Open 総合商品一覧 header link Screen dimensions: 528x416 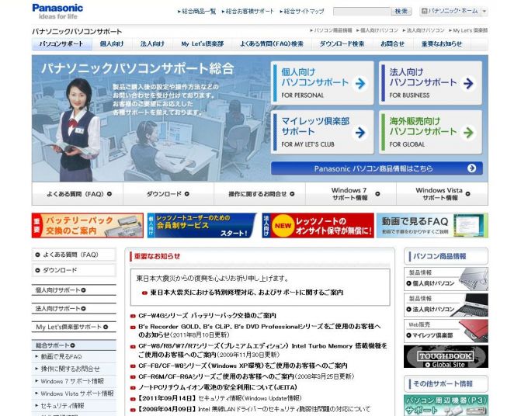coord(197,12)
